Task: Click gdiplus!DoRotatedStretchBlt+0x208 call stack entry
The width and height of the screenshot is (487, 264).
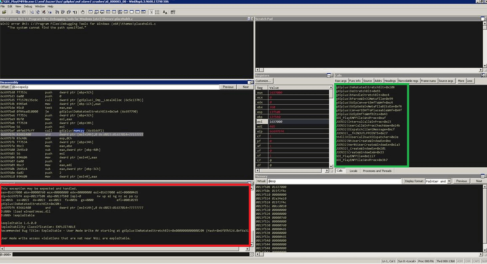Action: [x=365, y=88]
